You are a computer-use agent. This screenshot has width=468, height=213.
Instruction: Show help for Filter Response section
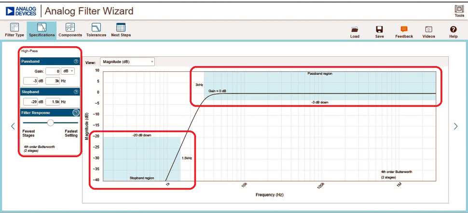tap(76, 113)
